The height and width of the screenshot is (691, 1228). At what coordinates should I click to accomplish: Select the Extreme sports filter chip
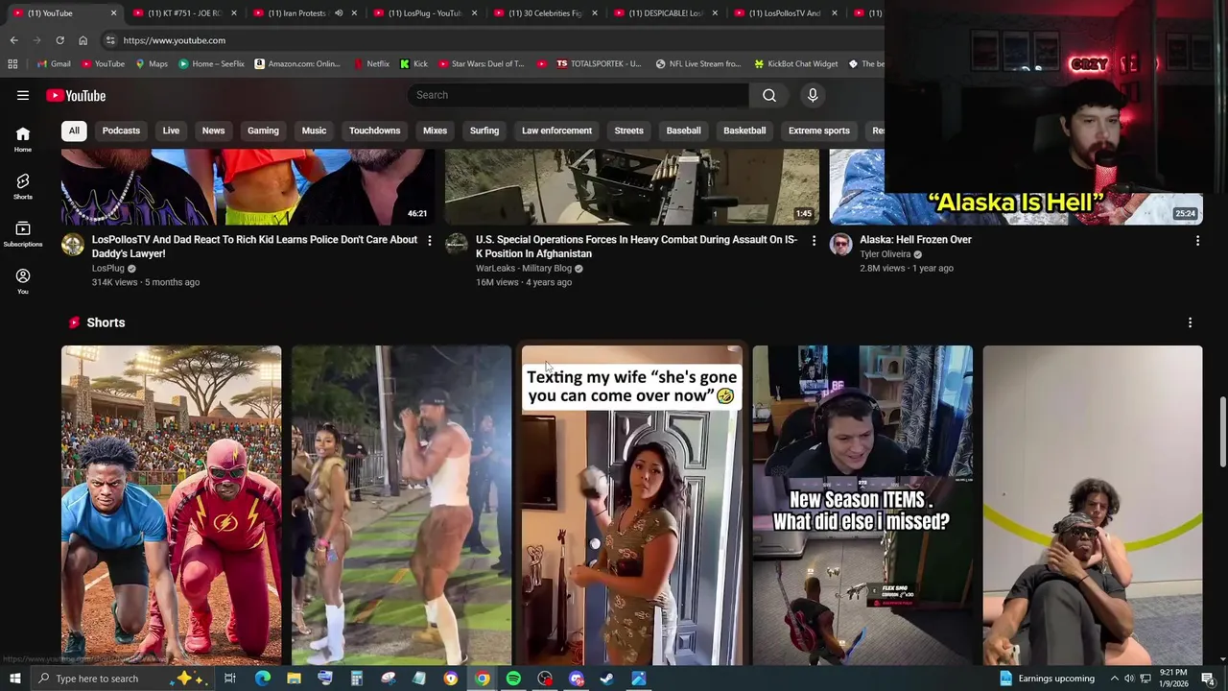(819, 131)
